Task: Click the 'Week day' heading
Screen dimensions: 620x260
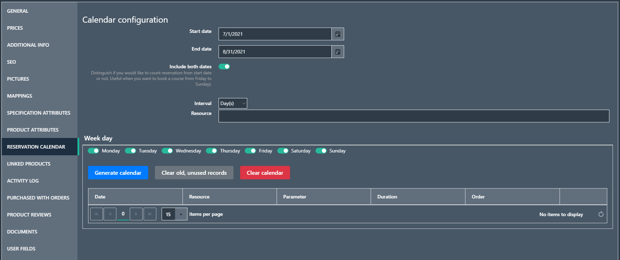Action: (98, 138)
